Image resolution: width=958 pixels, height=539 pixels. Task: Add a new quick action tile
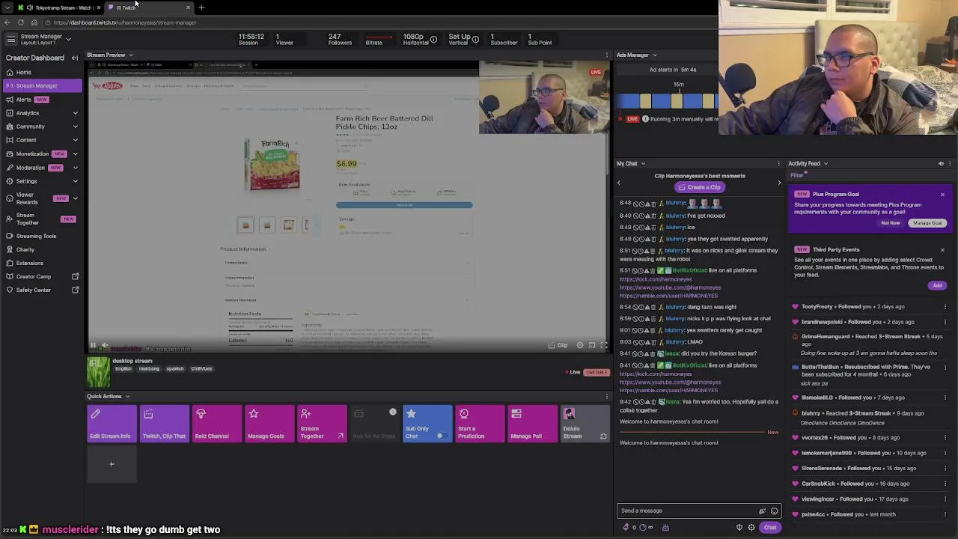112,464
